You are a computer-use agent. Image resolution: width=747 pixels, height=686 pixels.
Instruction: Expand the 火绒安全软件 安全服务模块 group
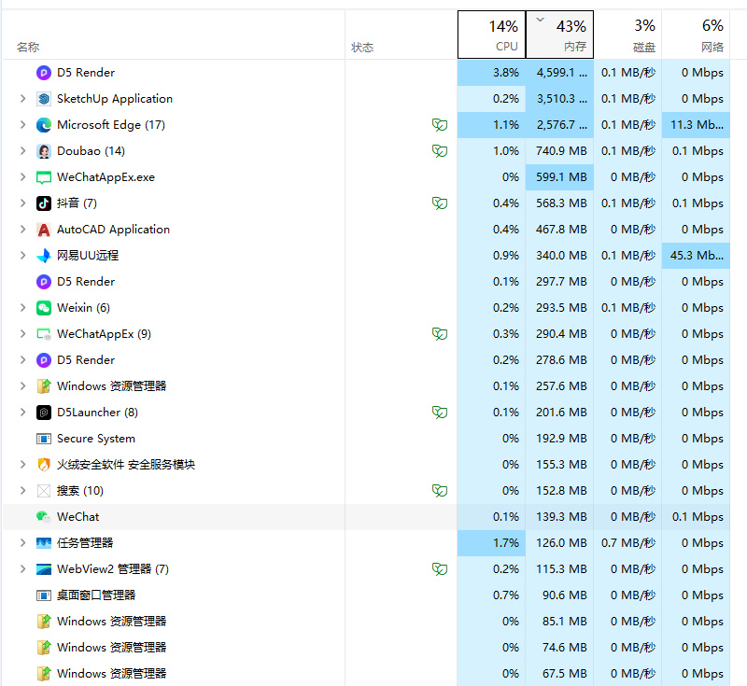[22, 465]
